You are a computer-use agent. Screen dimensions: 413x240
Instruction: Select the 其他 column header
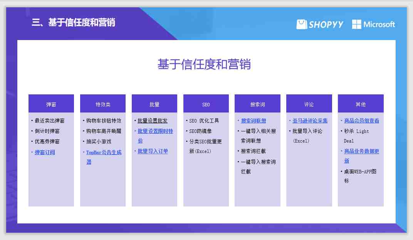point(361,104)
